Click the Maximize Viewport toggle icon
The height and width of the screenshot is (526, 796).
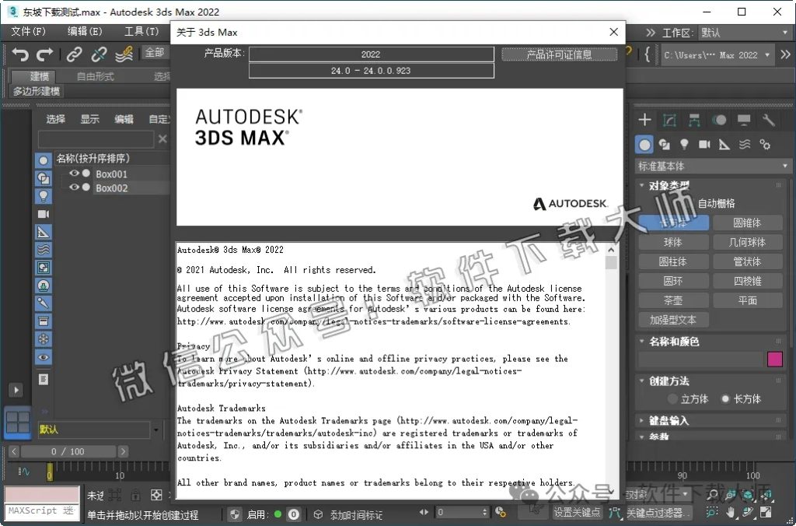click(x=766, y=512)
